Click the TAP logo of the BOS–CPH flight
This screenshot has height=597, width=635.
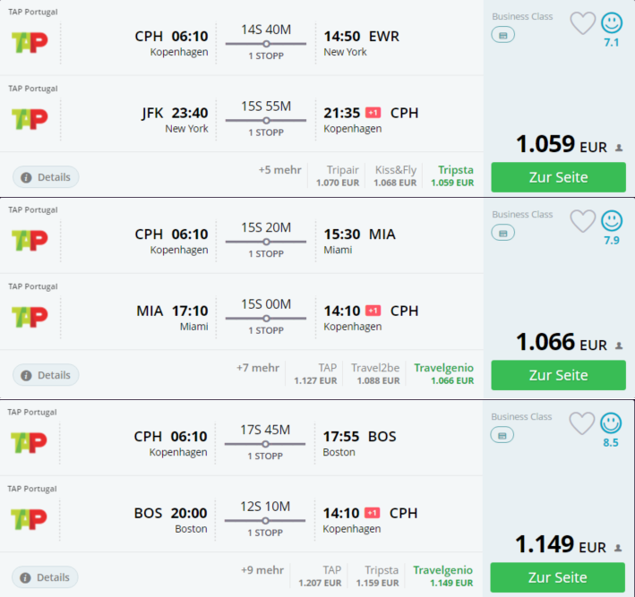coord(29,519)
